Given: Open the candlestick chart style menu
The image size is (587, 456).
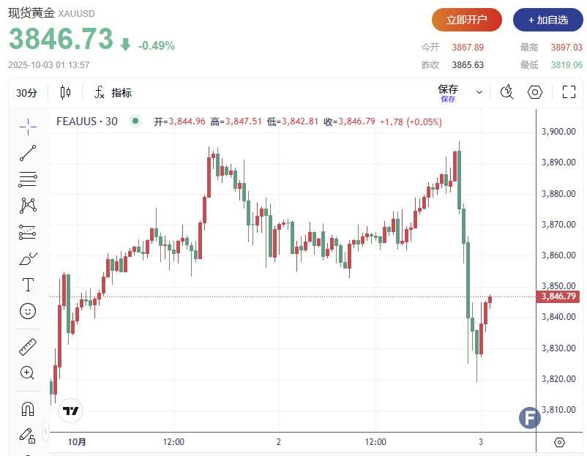Looking at the screenshot, I should (x=66, y=93).
